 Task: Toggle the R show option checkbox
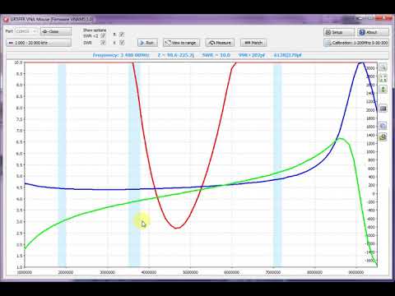(122, 35)
